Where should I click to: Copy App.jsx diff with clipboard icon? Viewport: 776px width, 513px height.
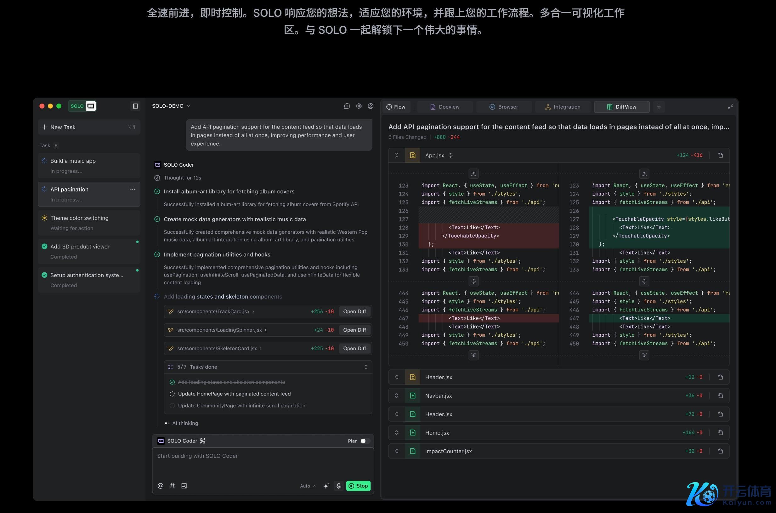point(720,155)
